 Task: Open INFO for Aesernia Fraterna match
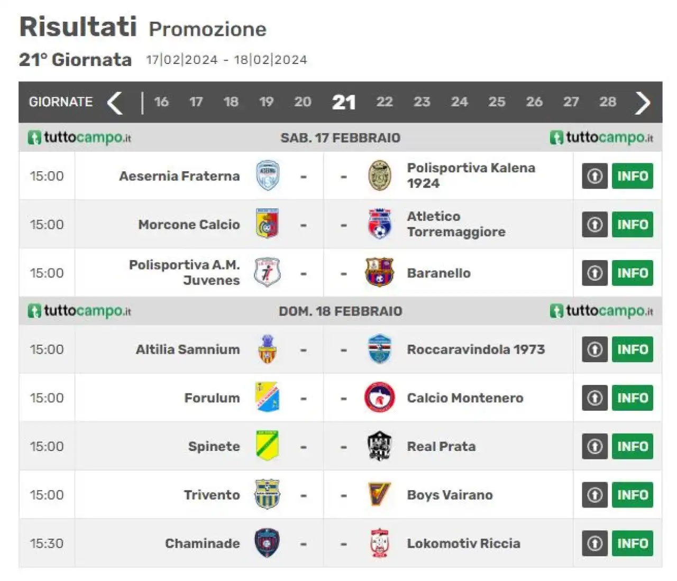633,176
